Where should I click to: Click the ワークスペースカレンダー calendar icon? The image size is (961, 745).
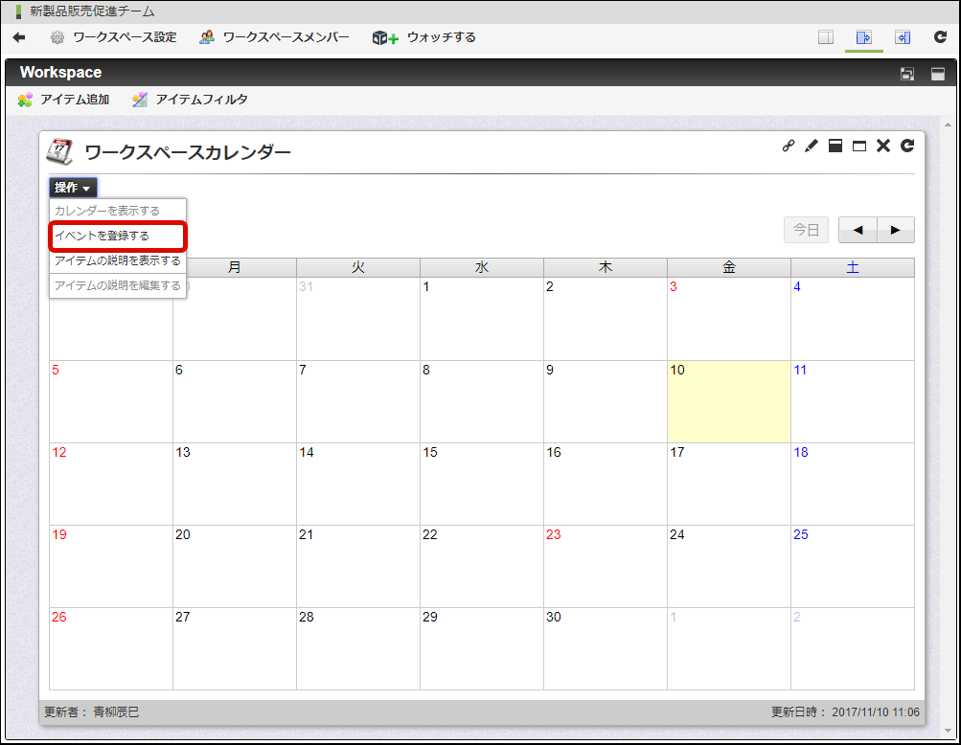[x=60, y=152]
